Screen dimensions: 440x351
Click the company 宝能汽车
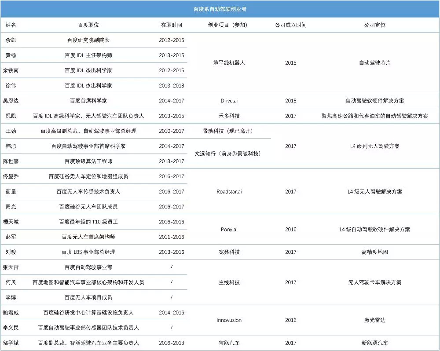coord(229,343)
